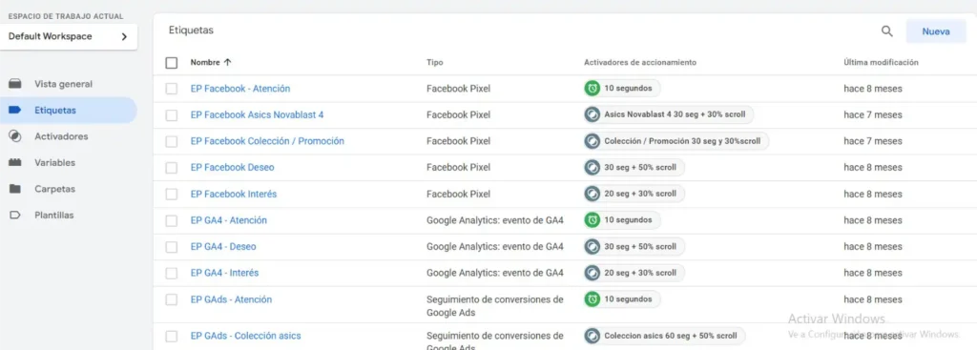Click the Vista general briefcase icon
The image size is (977, 350).
(x=15, y=84)
